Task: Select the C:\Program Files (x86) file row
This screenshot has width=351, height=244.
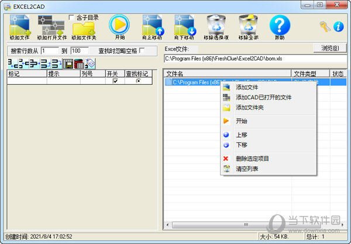Action: coord(255,82)
